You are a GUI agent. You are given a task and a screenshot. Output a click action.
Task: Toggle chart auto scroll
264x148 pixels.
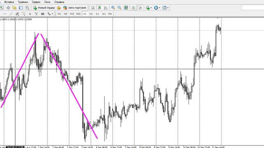[x=134, y=8]
